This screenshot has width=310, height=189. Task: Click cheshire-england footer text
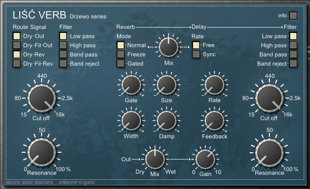pos(76,182)
